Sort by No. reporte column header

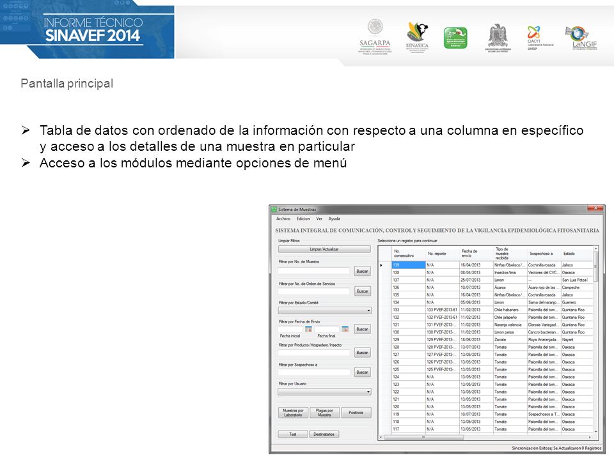coord(443,254)
